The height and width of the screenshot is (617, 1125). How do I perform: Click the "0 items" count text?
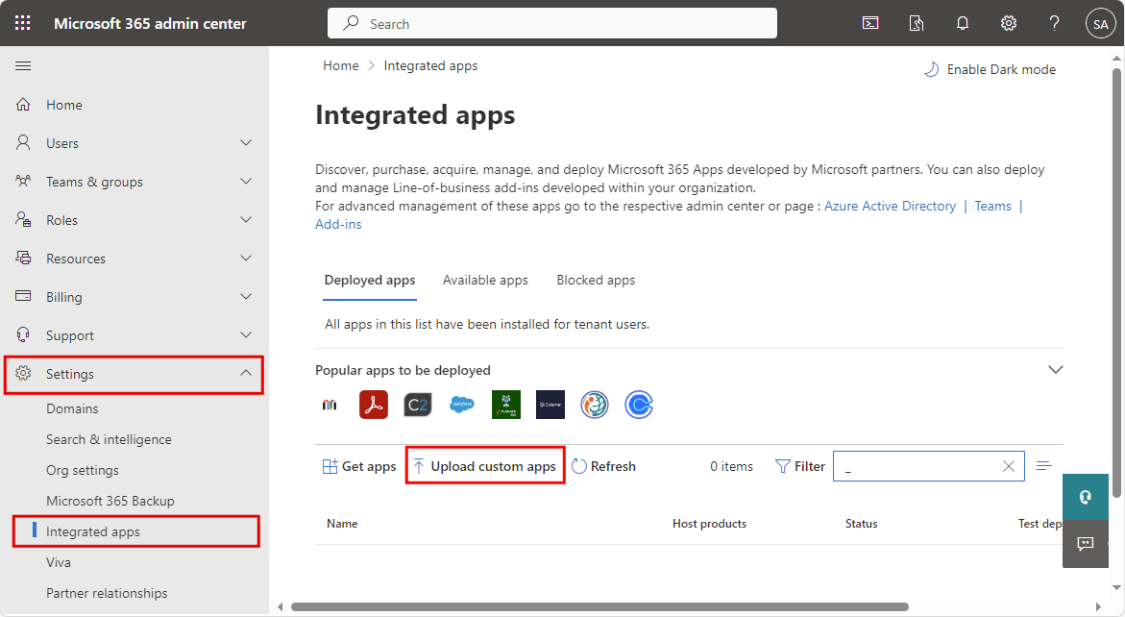click(732, 466)
